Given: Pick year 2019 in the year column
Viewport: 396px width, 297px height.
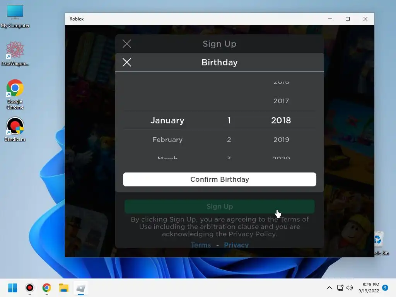Looking at the screenshot, I should pos(281,140).
